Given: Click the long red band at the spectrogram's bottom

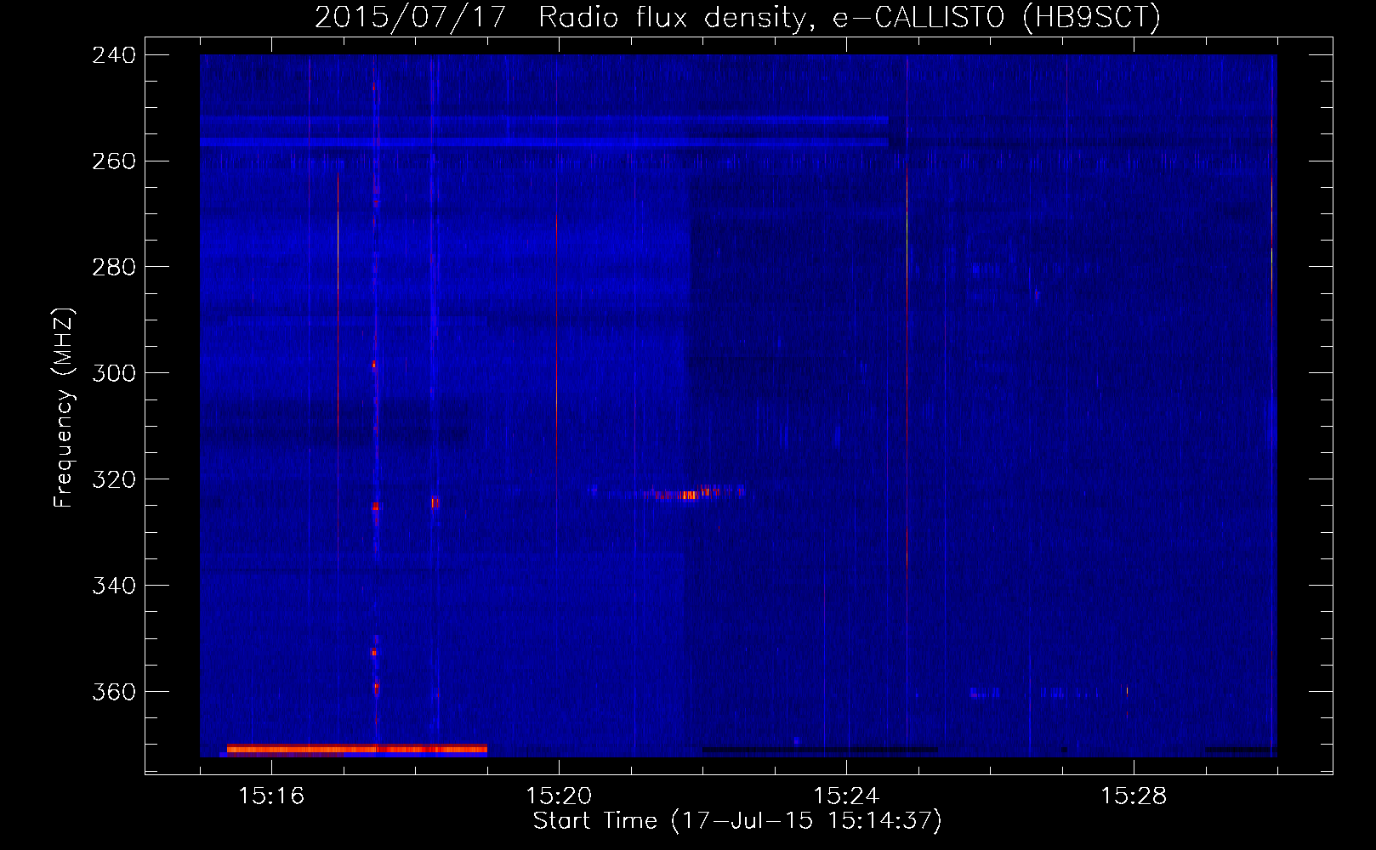Looking at the screenshot, I should click(x=357, y=749).
